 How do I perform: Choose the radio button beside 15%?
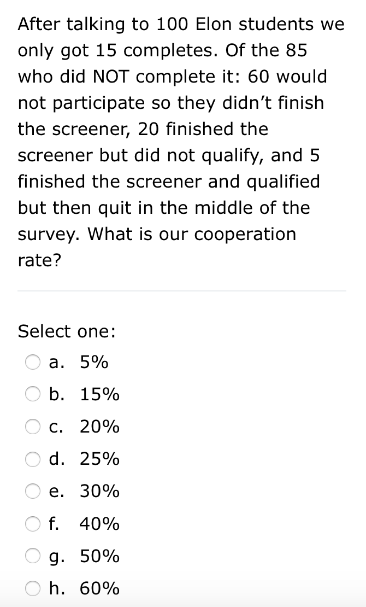tap(33, 394)
